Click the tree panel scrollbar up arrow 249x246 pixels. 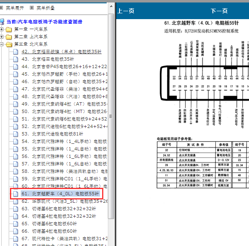[111, 7]
